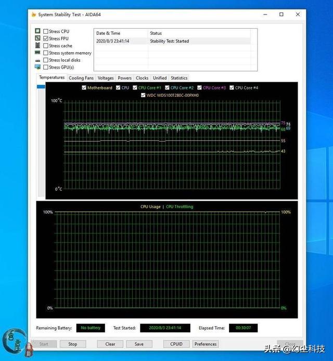Click the greyed Start button
Viewport: 333px width, 361px height.
(x=44, y=344)
